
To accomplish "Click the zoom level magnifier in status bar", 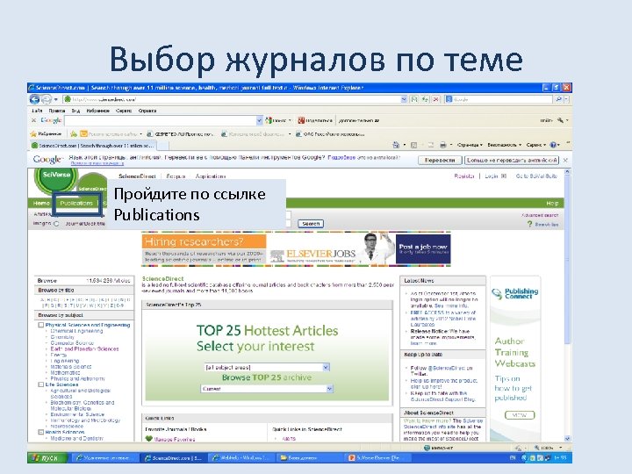I will pos(536,448).
